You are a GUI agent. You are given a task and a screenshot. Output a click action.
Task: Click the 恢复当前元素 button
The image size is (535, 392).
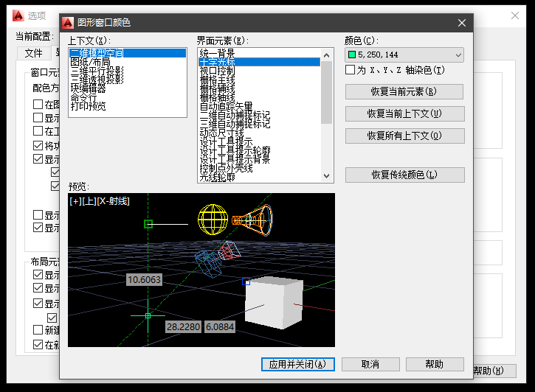pos(404,91)
